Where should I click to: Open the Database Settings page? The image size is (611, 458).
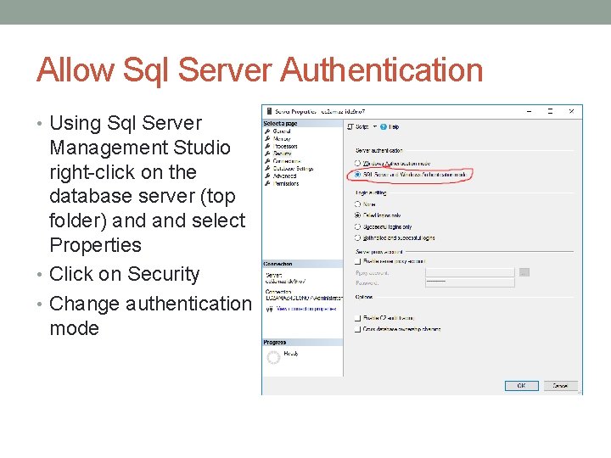click(x=293, y=168)
